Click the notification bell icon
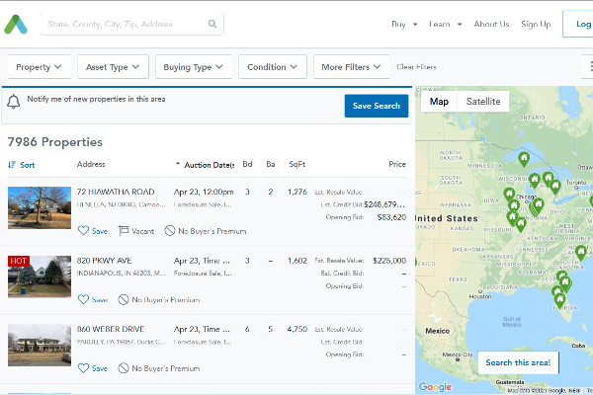 point(14,102)
